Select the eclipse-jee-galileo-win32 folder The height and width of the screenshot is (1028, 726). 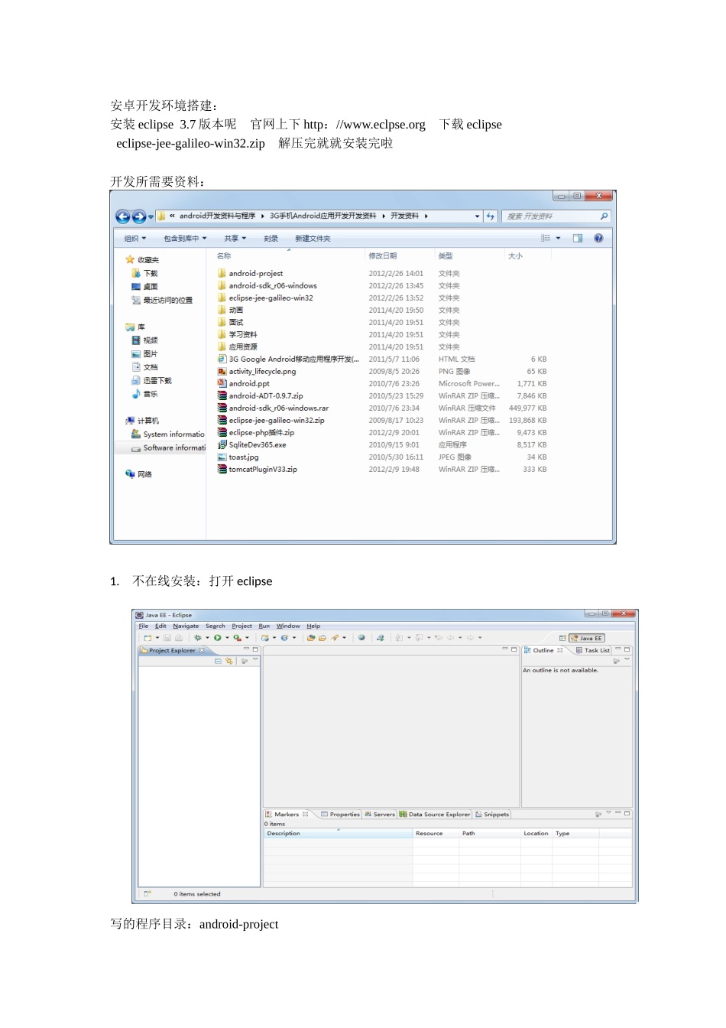tap(265, 298)
